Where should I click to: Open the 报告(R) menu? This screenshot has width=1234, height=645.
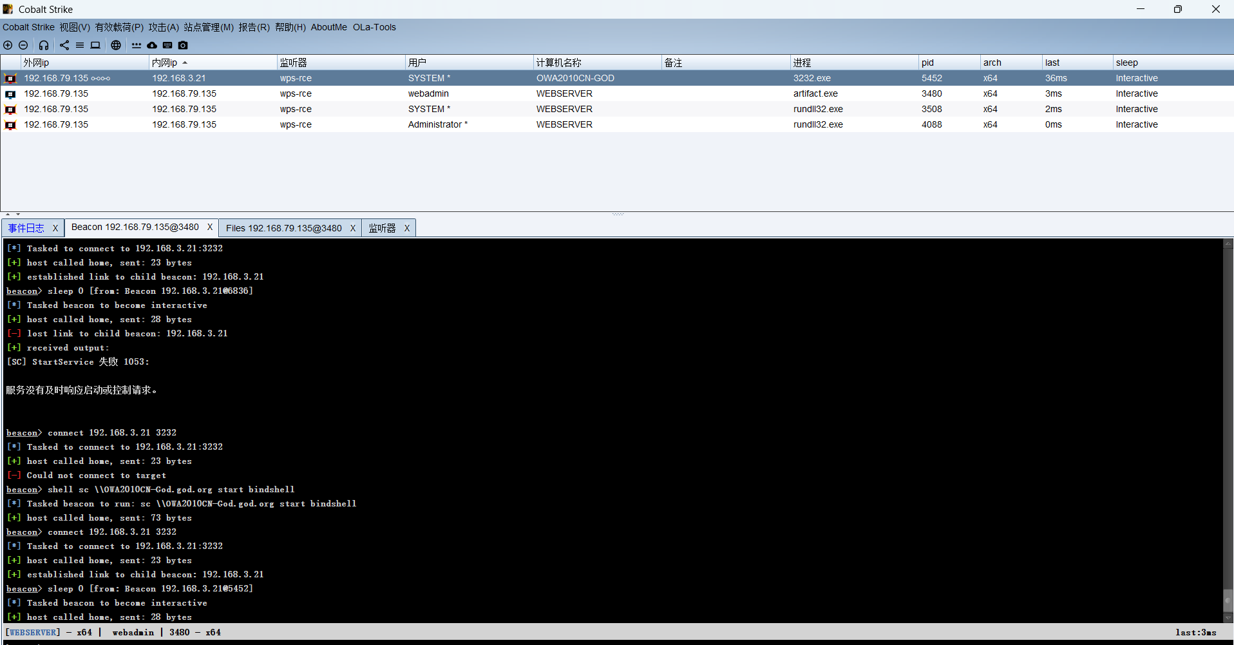[x=254, y=27]
